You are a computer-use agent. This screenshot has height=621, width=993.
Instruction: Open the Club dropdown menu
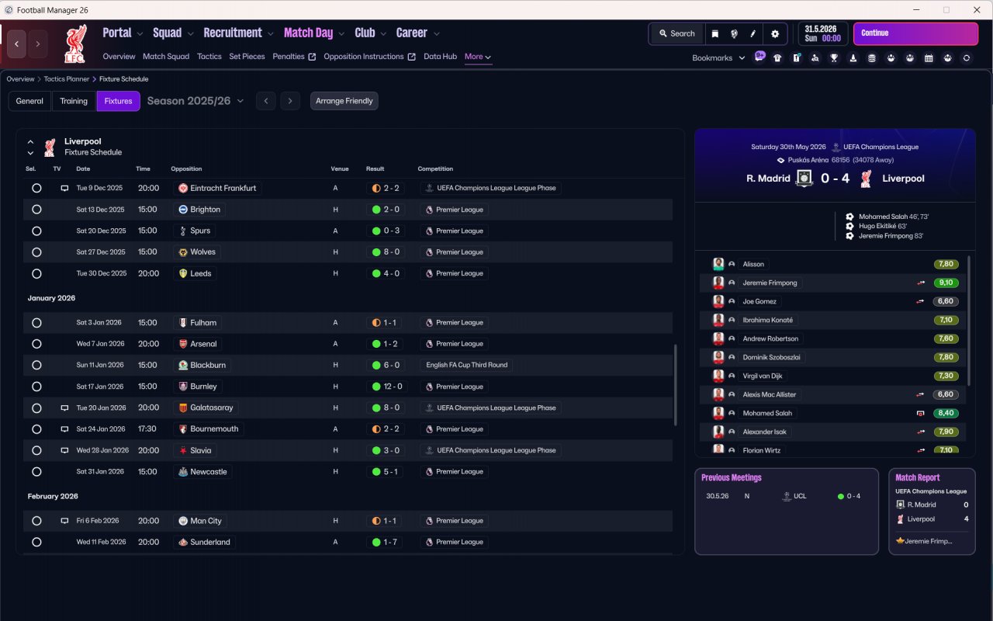[371, 33]
